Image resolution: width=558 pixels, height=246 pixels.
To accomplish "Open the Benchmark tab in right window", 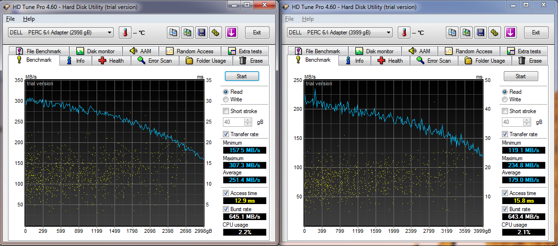I will (313, 60).
